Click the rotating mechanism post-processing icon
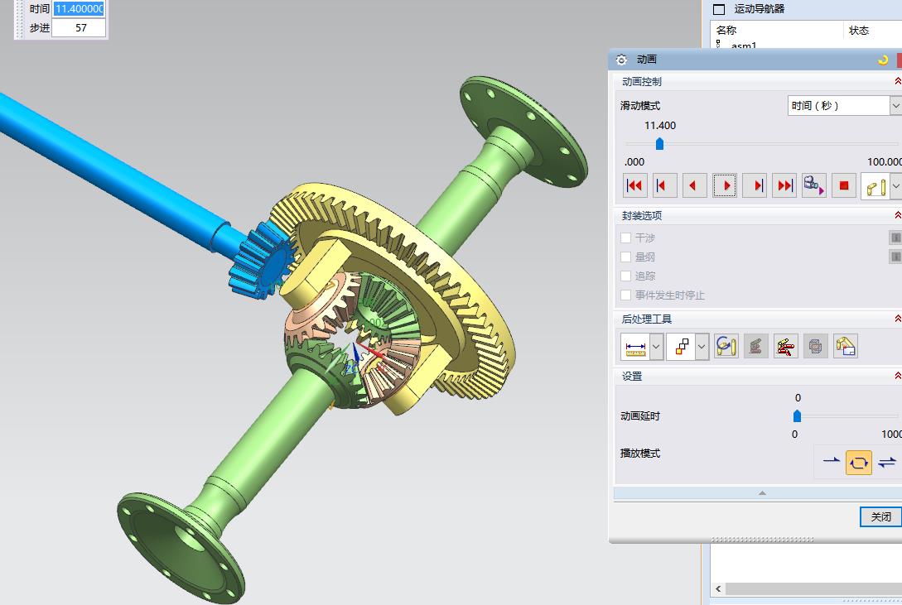 coord(726,346)
